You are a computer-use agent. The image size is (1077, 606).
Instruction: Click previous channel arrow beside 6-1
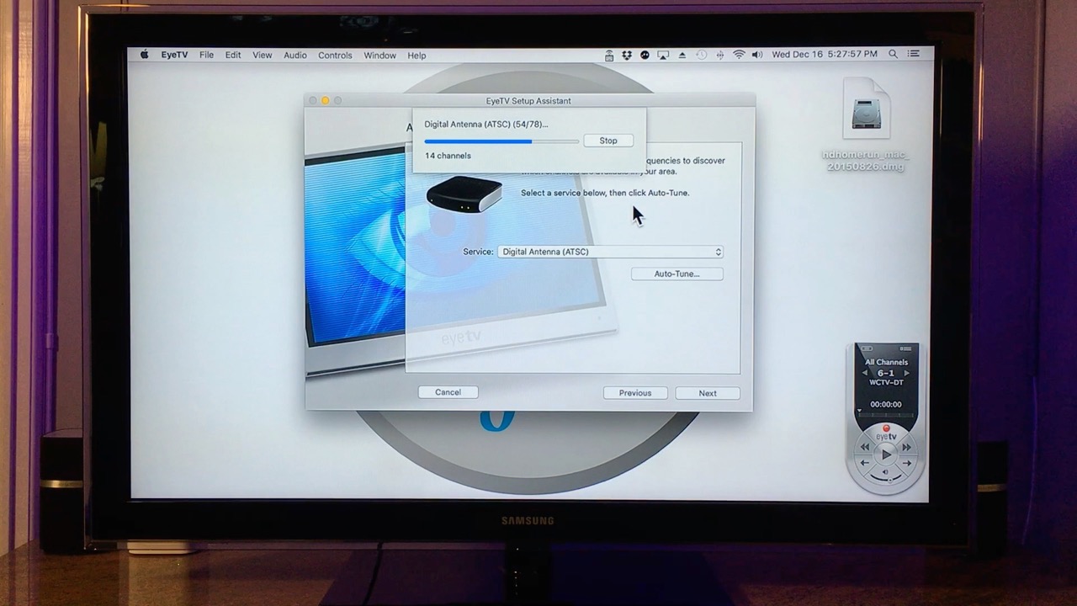[864, 373]
